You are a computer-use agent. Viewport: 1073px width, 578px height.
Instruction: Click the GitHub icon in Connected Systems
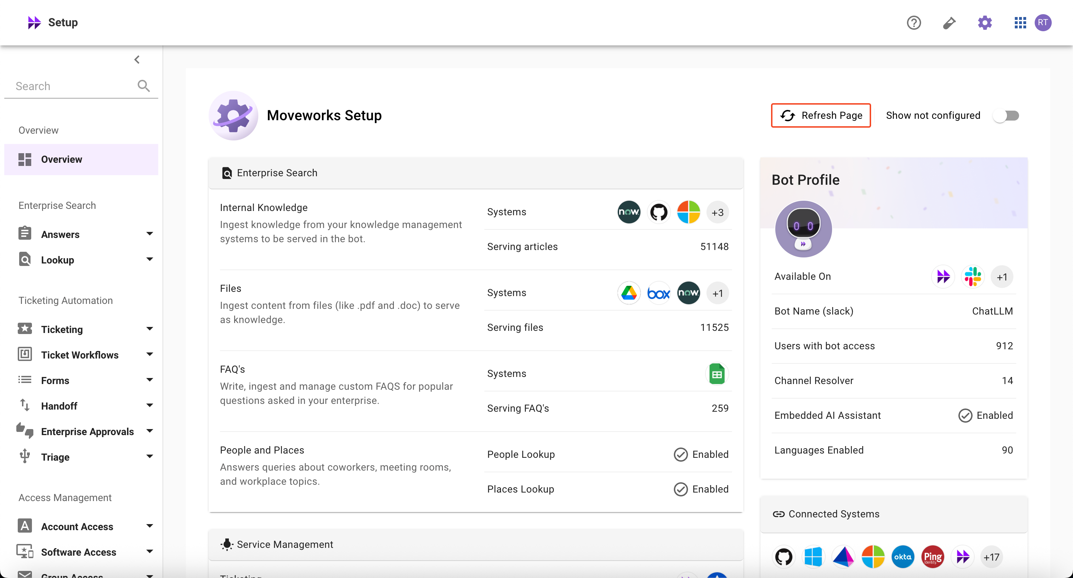(784, 557)
